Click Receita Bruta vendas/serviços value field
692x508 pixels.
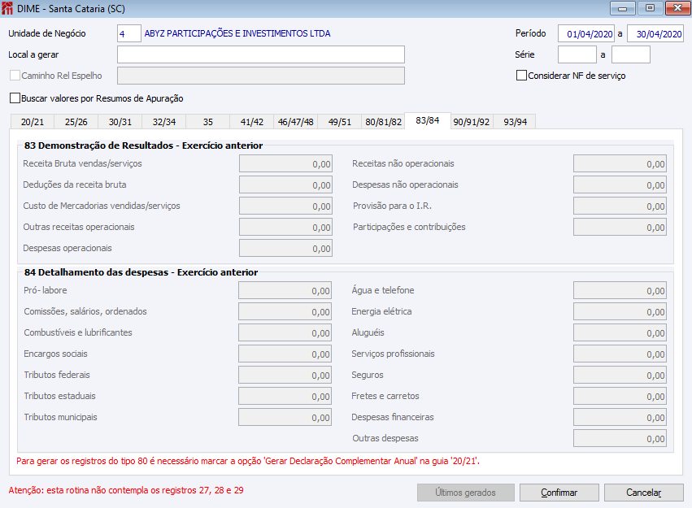click(285, 163)
